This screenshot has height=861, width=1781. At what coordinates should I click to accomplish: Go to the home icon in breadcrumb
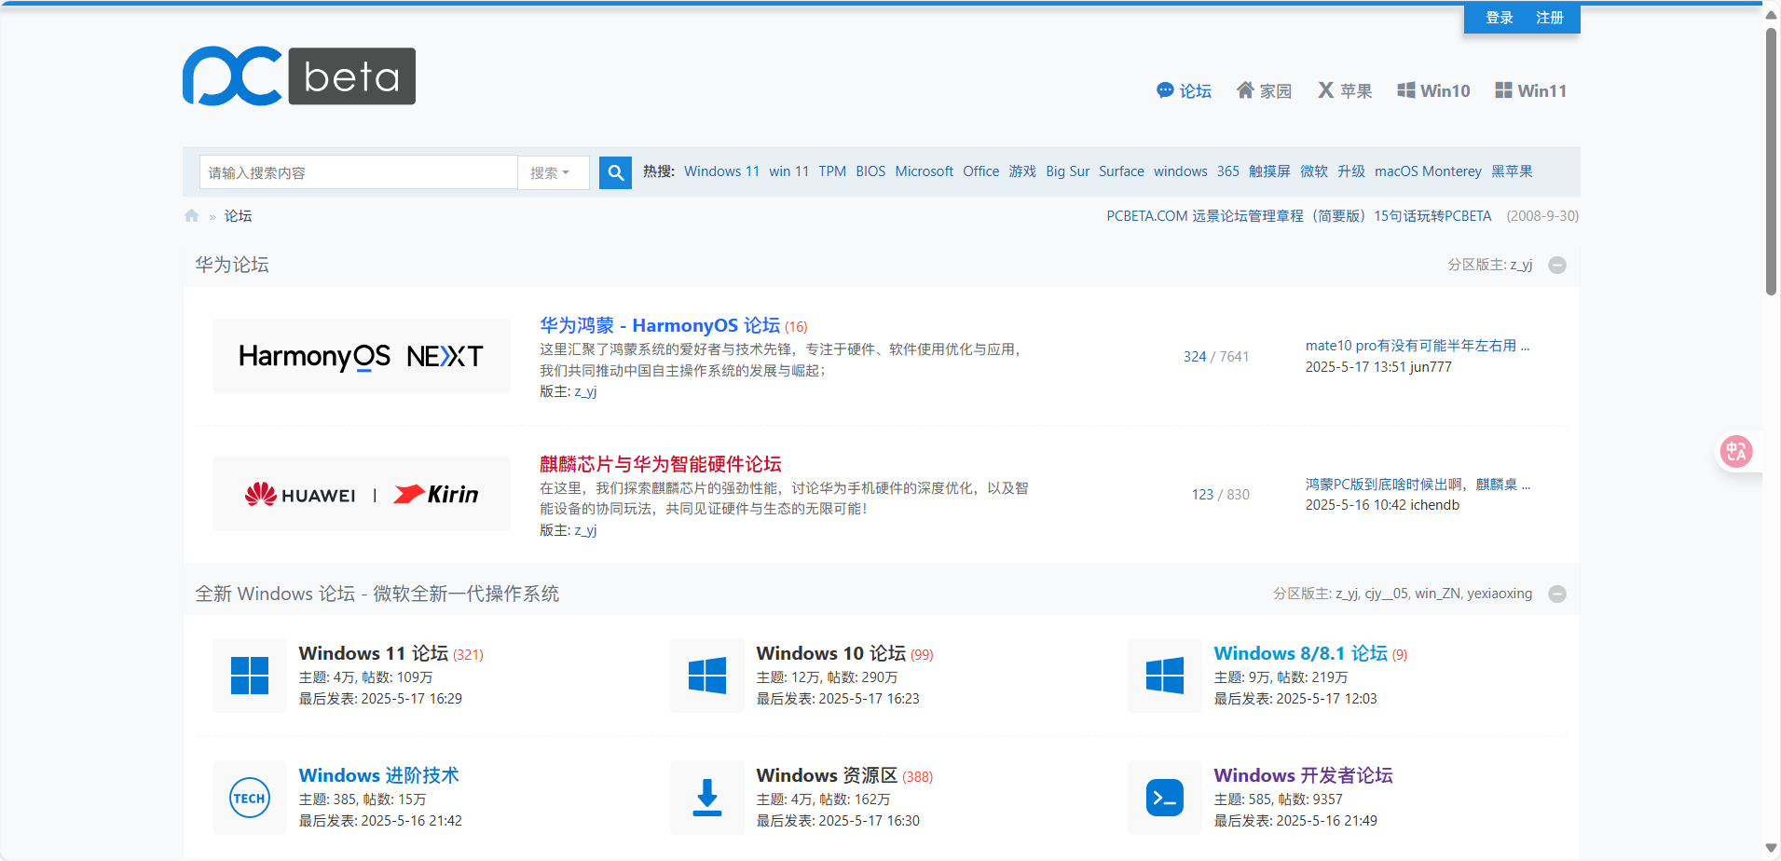[x=192, y=216]
